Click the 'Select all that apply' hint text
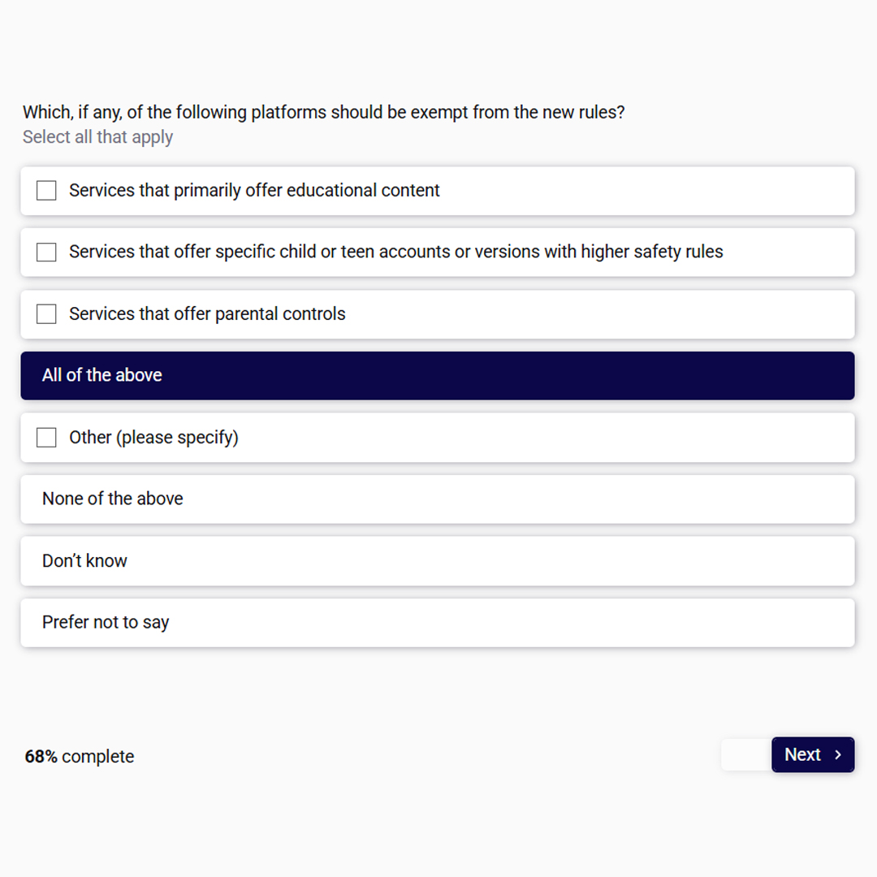This screenshot has width=877, height=877. pos(98,137)
